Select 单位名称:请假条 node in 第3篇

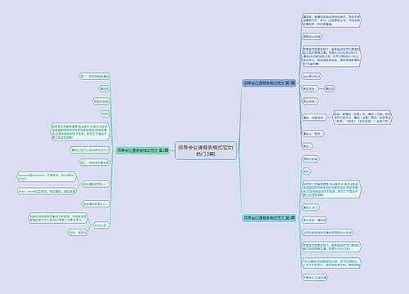pos(314,220)
